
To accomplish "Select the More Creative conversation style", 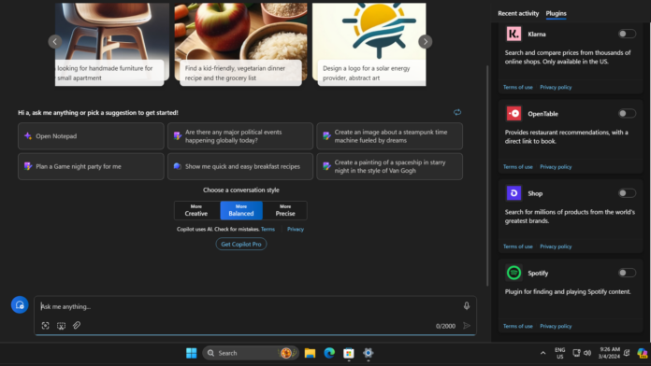I will 196,210.
